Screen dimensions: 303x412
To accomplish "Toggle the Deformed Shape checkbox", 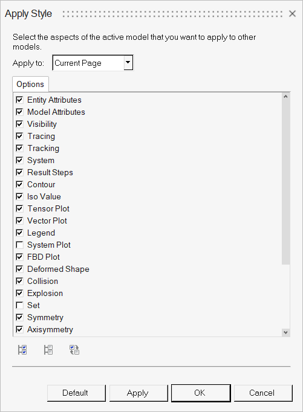I will pos(19,269).
